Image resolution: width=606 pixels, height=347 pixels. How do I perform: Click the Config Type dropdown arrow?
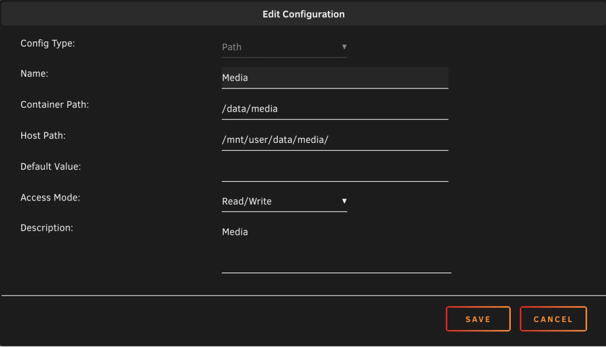344,47
